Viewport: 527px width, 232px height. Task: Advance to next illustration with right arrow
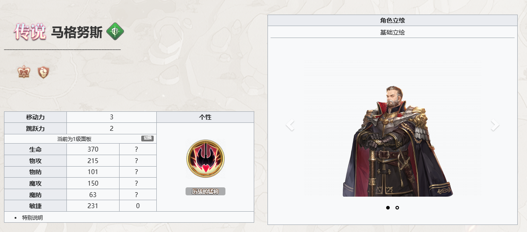click(495, 126)
